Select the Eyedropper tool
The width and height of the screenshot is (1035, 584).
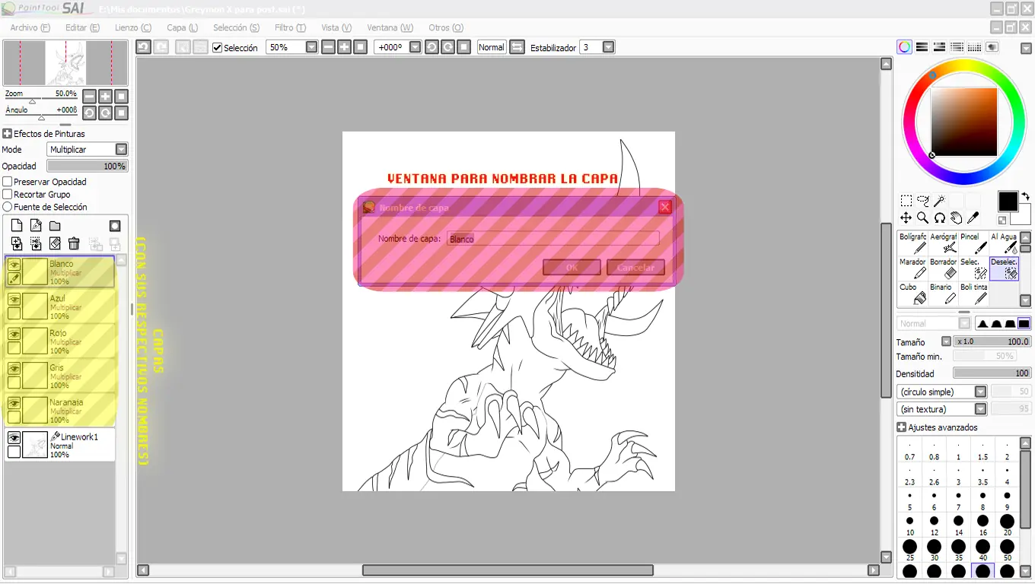[973, 218]
